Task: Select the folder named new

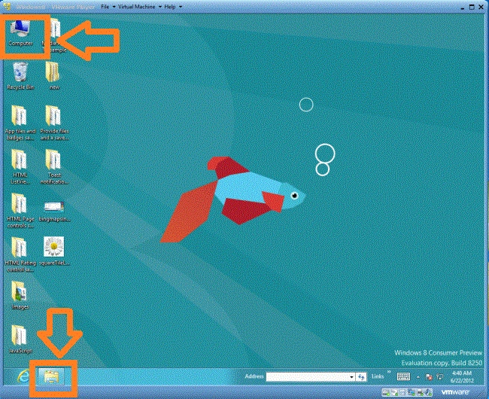Action: tap(54, 76)
